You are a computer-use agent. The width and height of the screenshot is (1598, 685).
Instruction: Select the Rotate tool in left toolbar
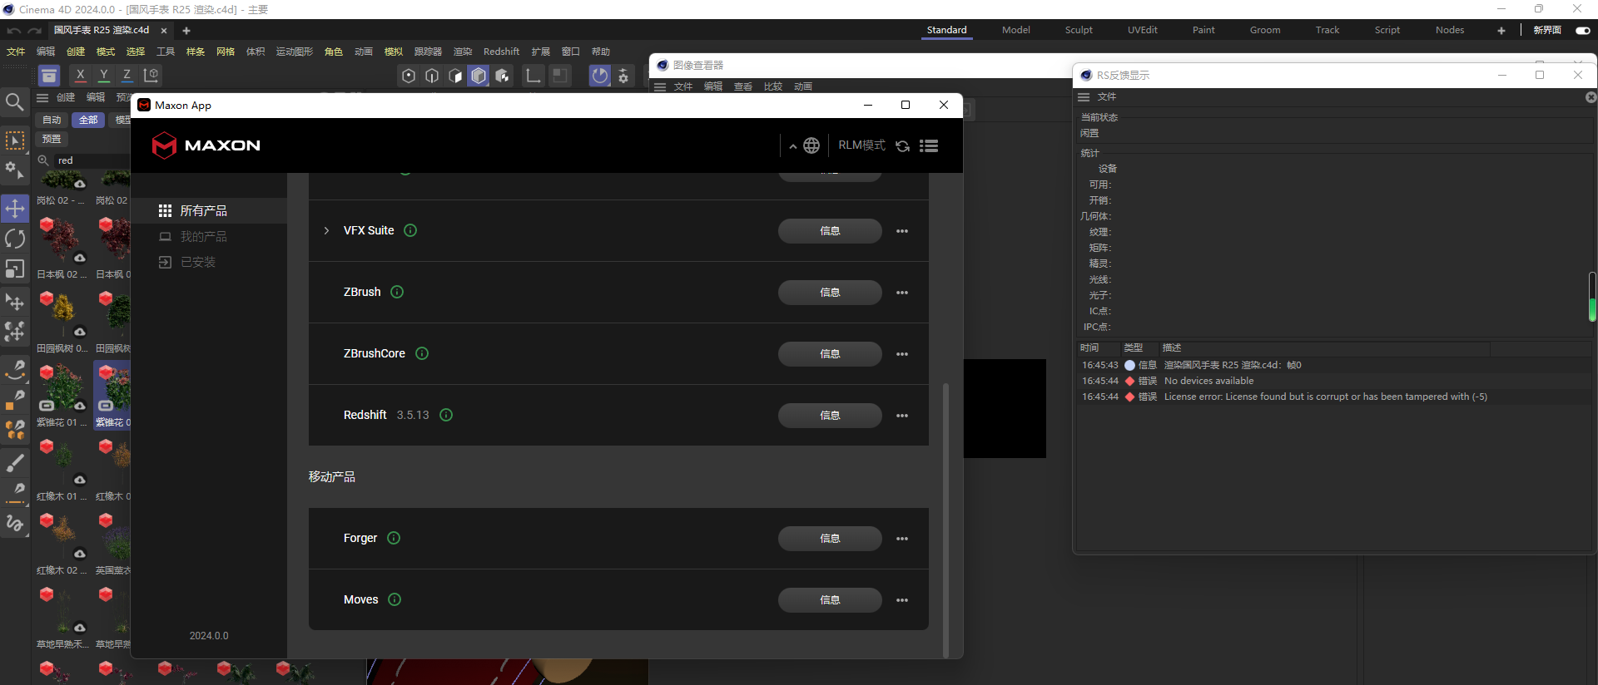tap(15, 239)
